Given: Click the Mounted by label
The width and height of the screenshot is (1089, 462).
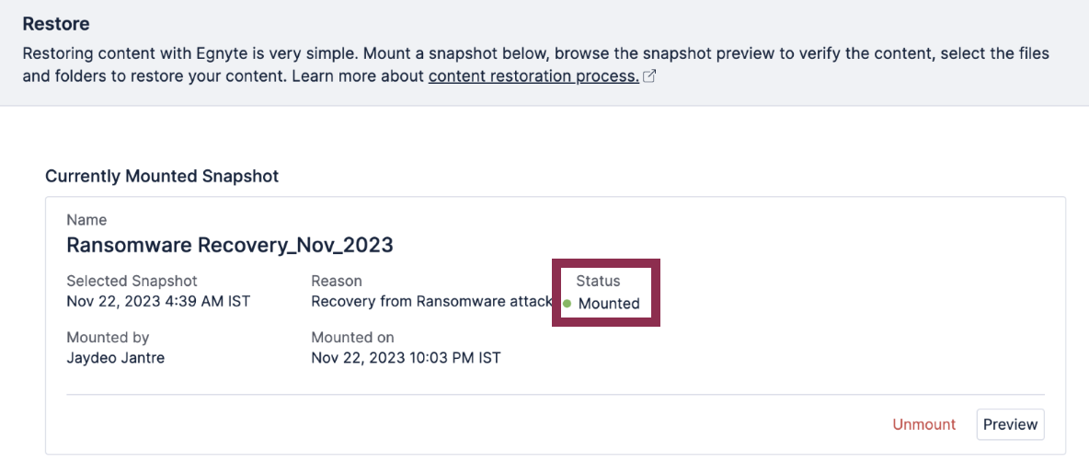Looking at the screenshot, I should pyautogui.click(x=108, y=338).
